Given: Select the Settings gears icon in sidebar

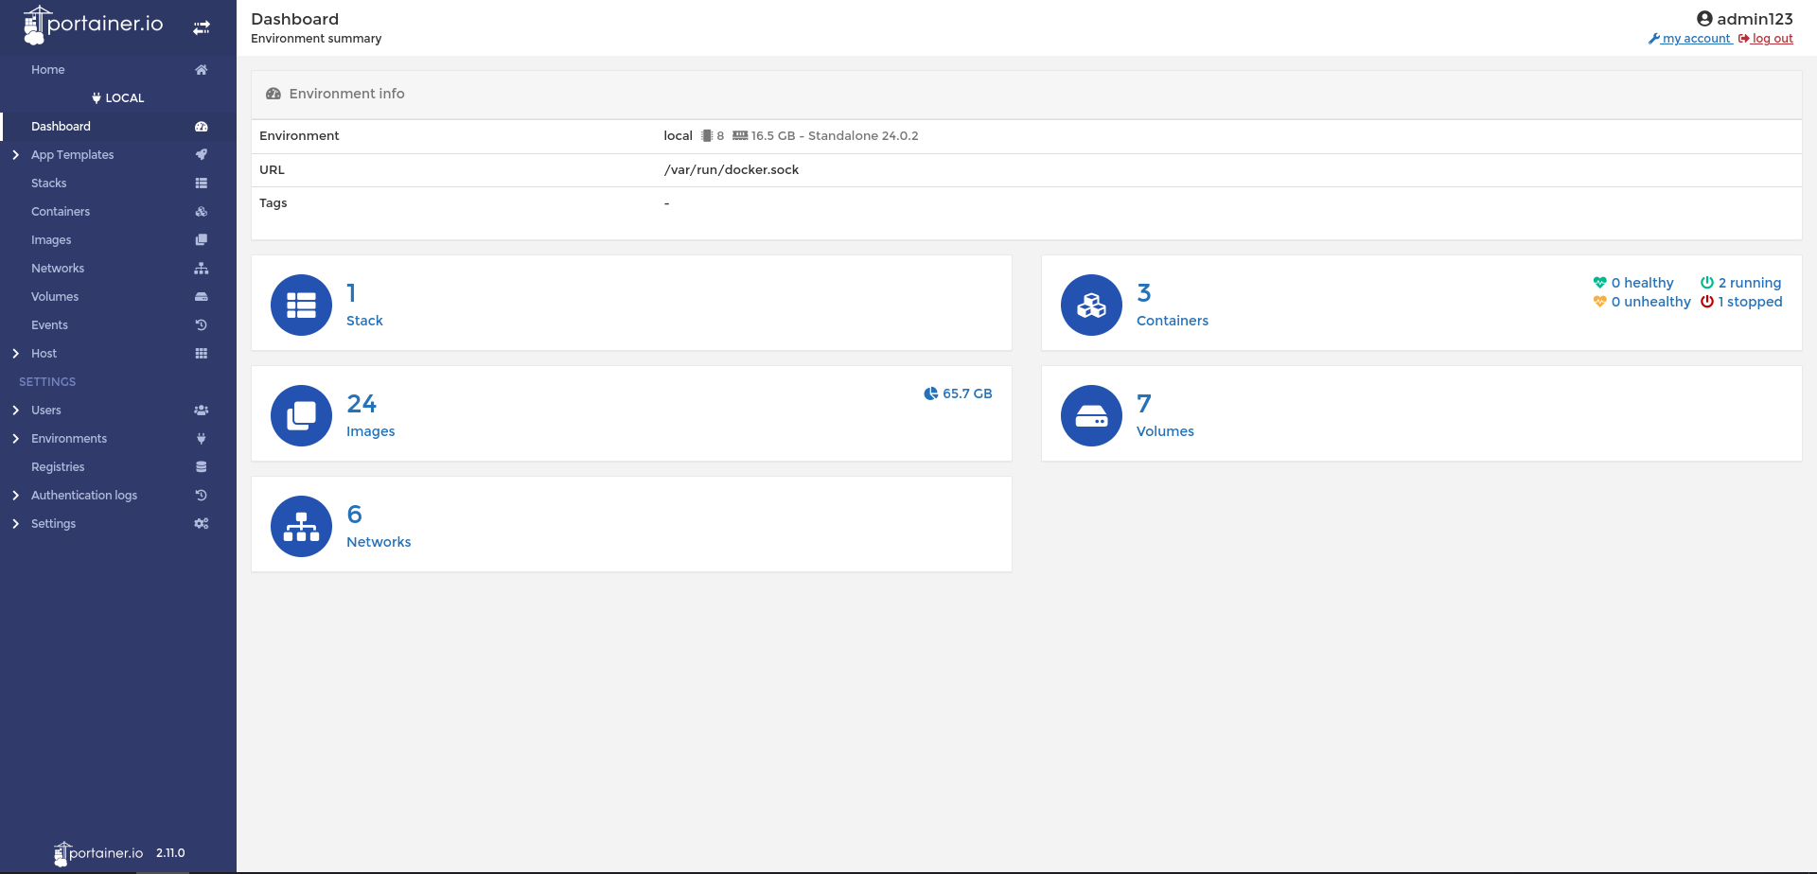Looking at the screenshot, I should (x=201, y=524).
